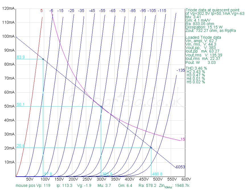
Task: Click the -25 grid voltage curve label
Action: click(71, 11)
